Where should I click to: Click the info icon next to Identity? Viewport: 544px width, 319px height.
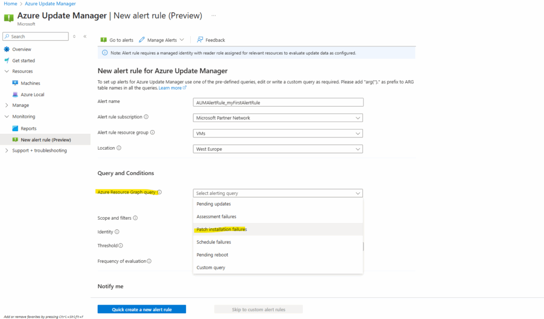click(x=117, y=231)
